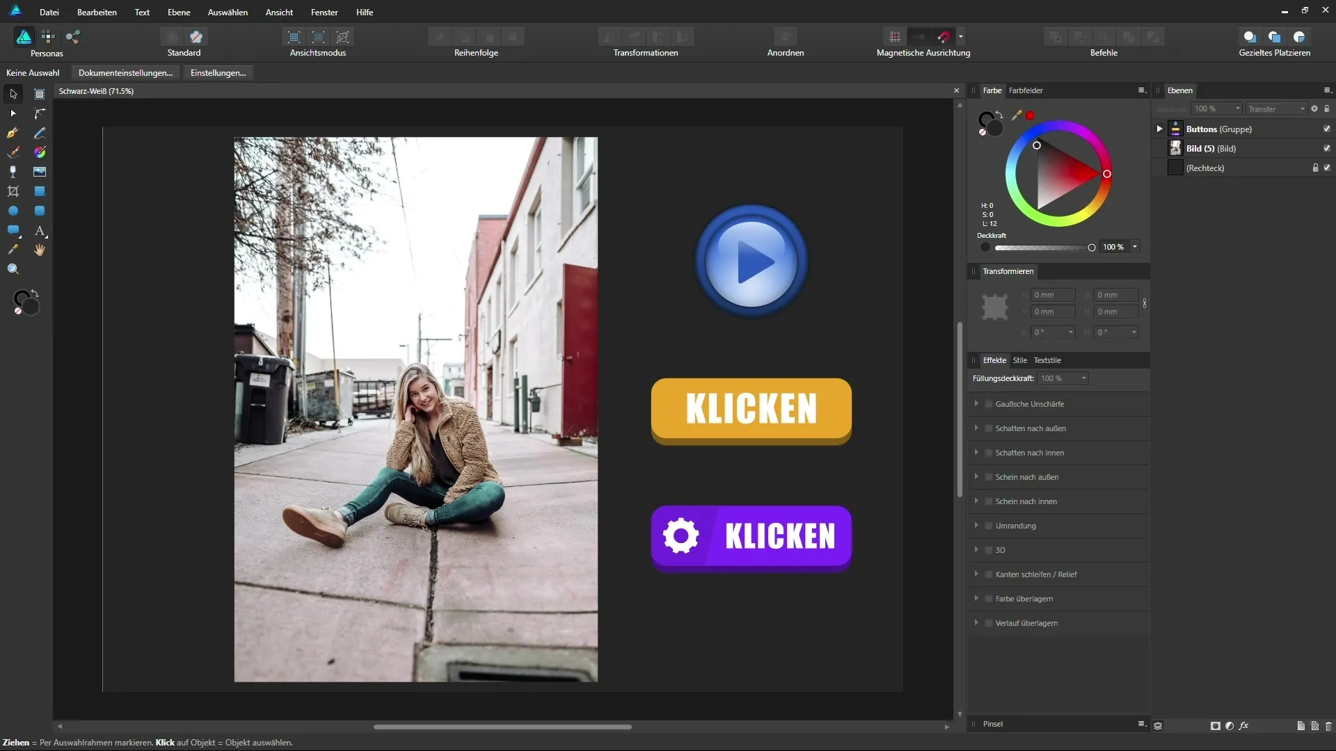Click the Einstellungen... button
Viewport: 1336px width, 751px height.
coord(218,73)
